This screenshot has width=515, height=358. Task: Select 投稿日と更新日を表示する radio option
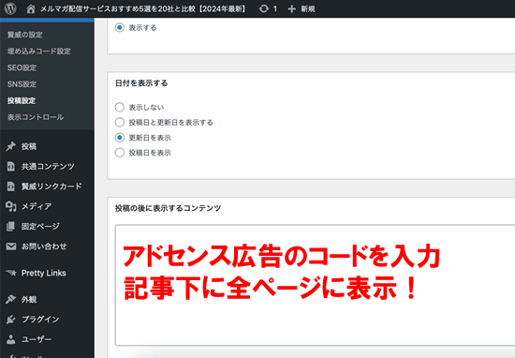[x=120, y=122]
